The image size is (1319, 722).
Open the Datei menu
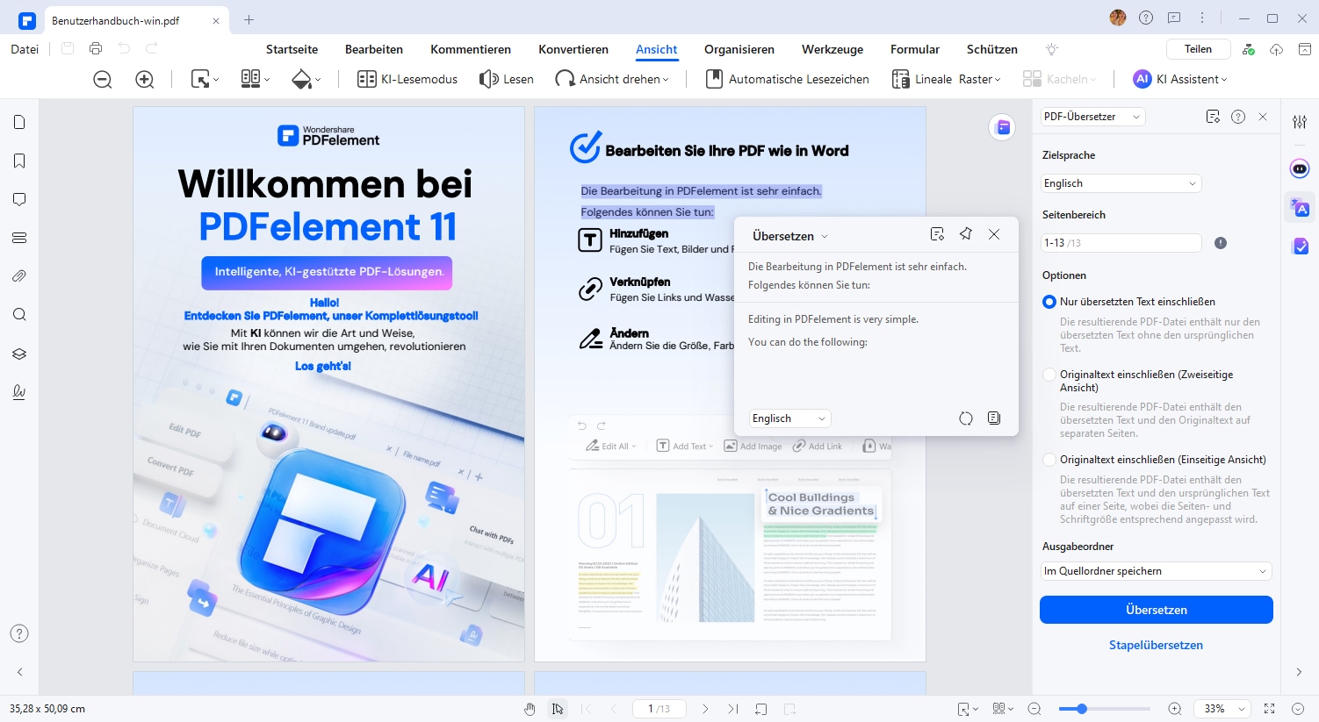point(25,49)
